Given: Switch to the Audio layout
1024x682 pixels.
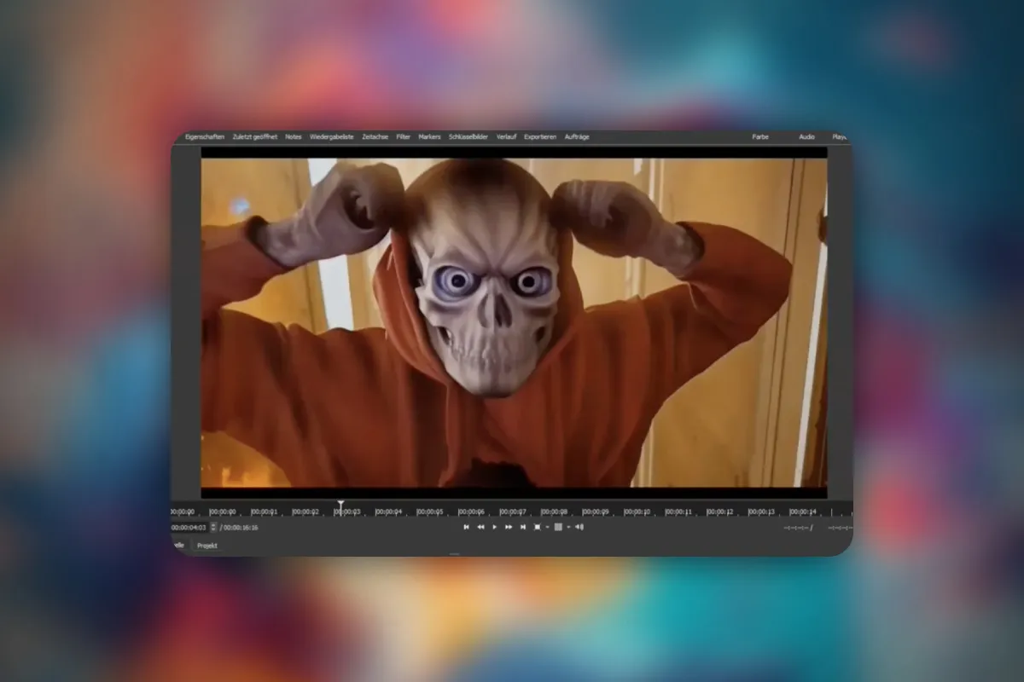Looking at the screenshot, I should [x=806, y=136].
